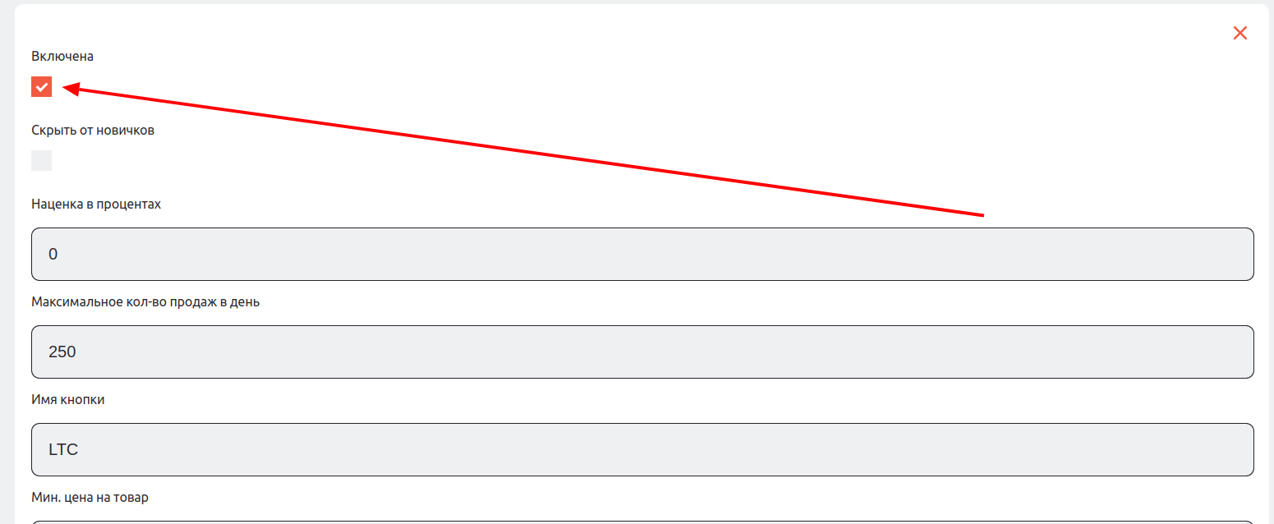The width and height of the screenshot is (1274, 524).
Task: Click the Имя кнопки label
Action: point(68,399)
